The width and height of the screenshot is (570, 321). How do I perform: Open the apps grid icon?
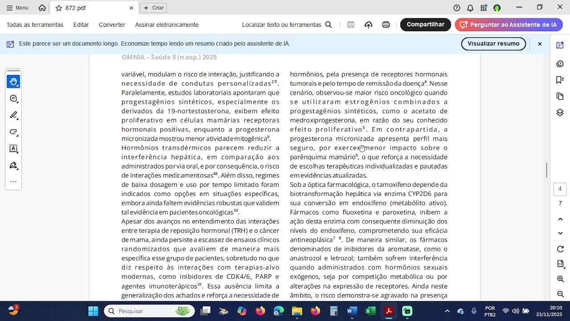[x=484, y=8]
